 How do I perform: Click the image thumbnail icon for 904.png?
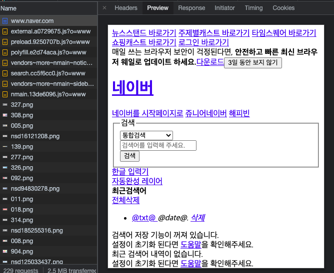(x=5, y=252)
